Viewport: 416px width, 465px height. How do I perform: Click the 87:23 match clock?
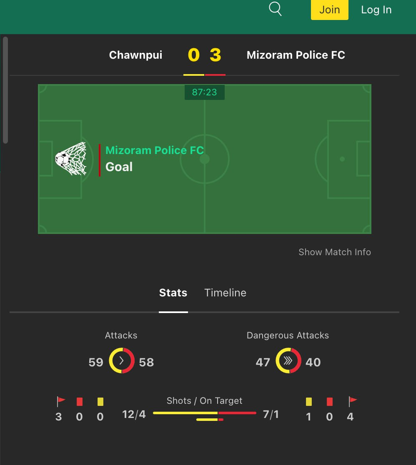204,92
